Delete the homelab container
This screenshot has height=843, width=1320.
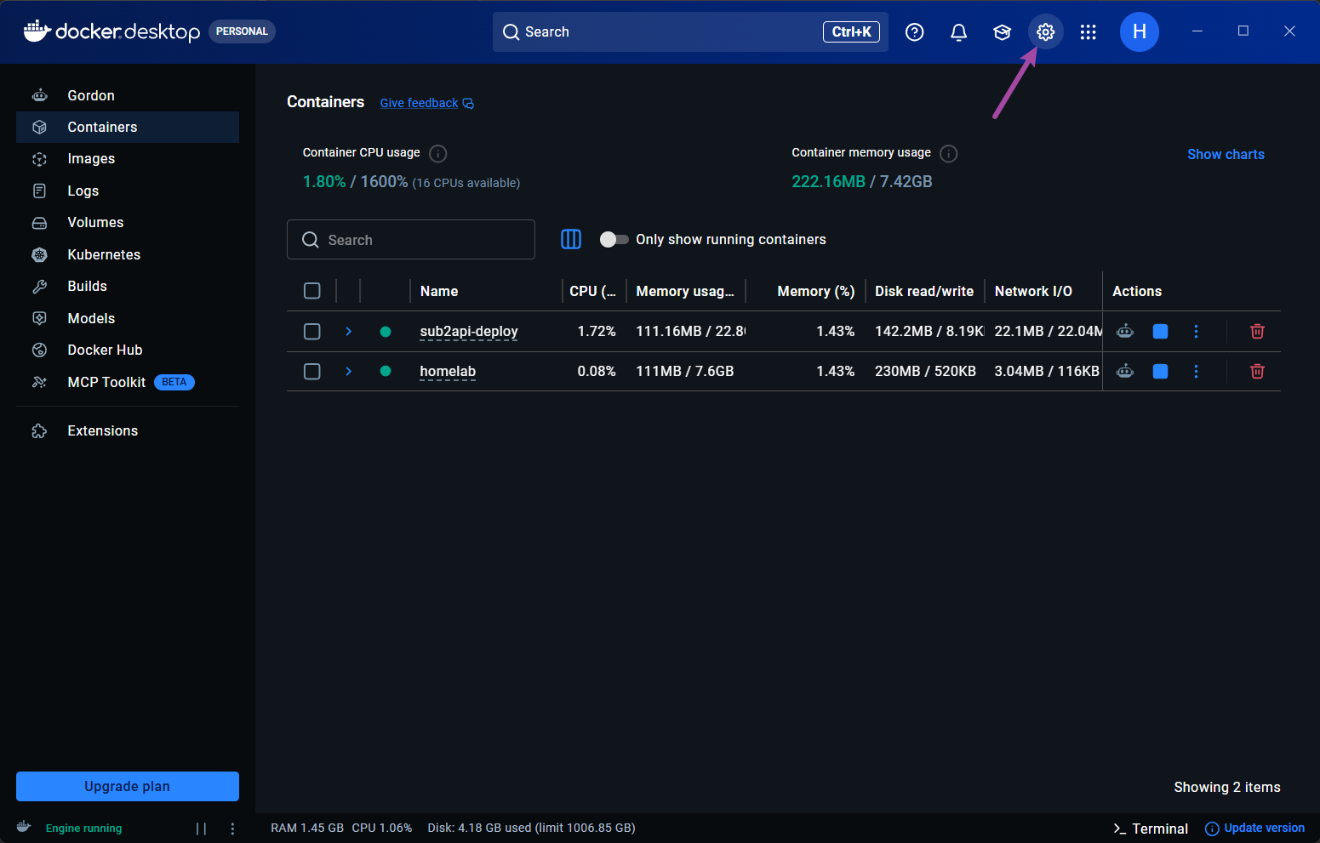(x=1257, y=371)
